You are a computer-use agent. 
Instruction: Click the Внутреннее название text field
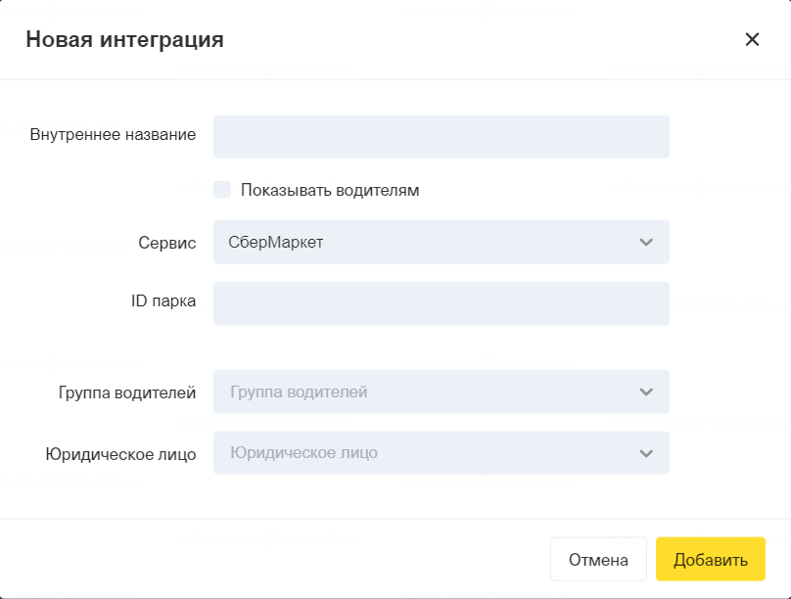pos(441,137)
